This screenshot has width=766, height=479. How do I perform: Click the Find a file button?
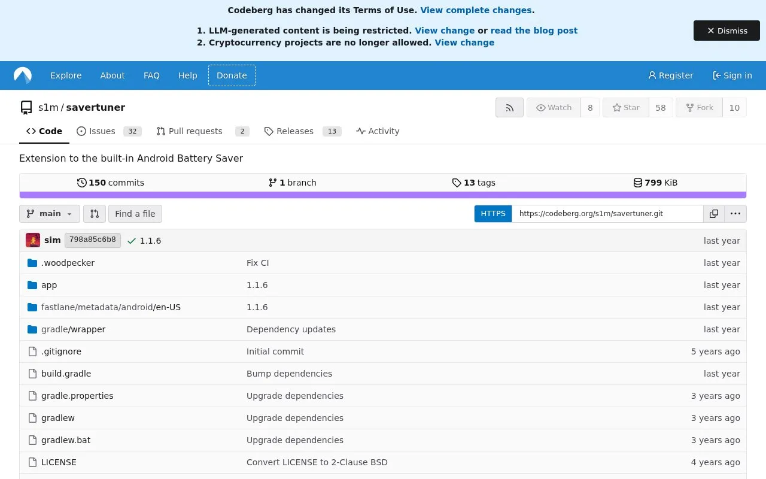[135, 214]
